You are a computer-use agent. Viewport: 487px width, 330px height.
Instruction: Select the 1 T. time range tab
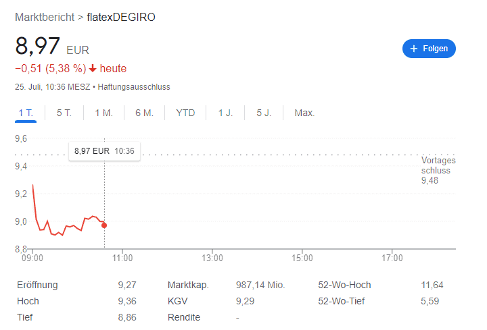[x=26, y=113]
